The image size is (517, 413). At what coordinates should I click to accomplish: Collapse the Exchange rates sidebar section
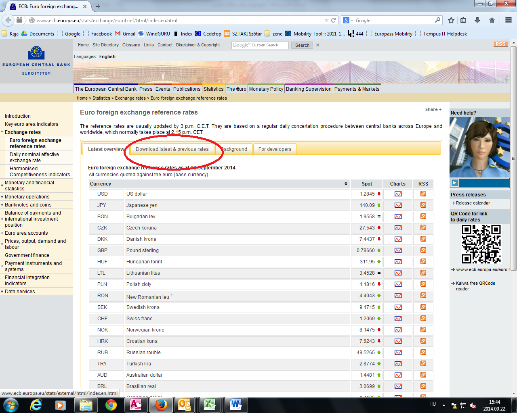click(x=2, y=132)
